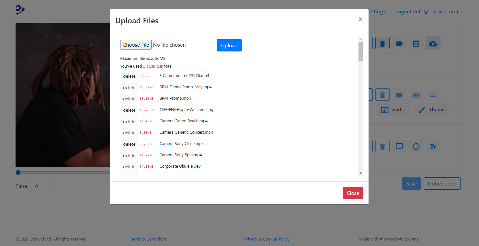479x246 pixels.
Task: Delete Camera Sony Spin.mp4
Action: coord(129,155)
